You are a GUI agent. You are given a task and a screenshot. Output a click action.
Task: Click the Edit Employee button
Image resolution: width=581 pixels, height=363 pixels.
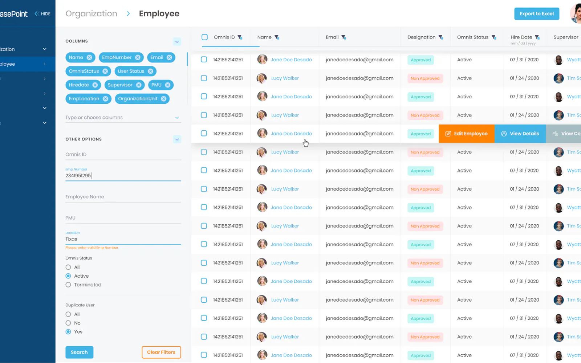click(467, 134)
